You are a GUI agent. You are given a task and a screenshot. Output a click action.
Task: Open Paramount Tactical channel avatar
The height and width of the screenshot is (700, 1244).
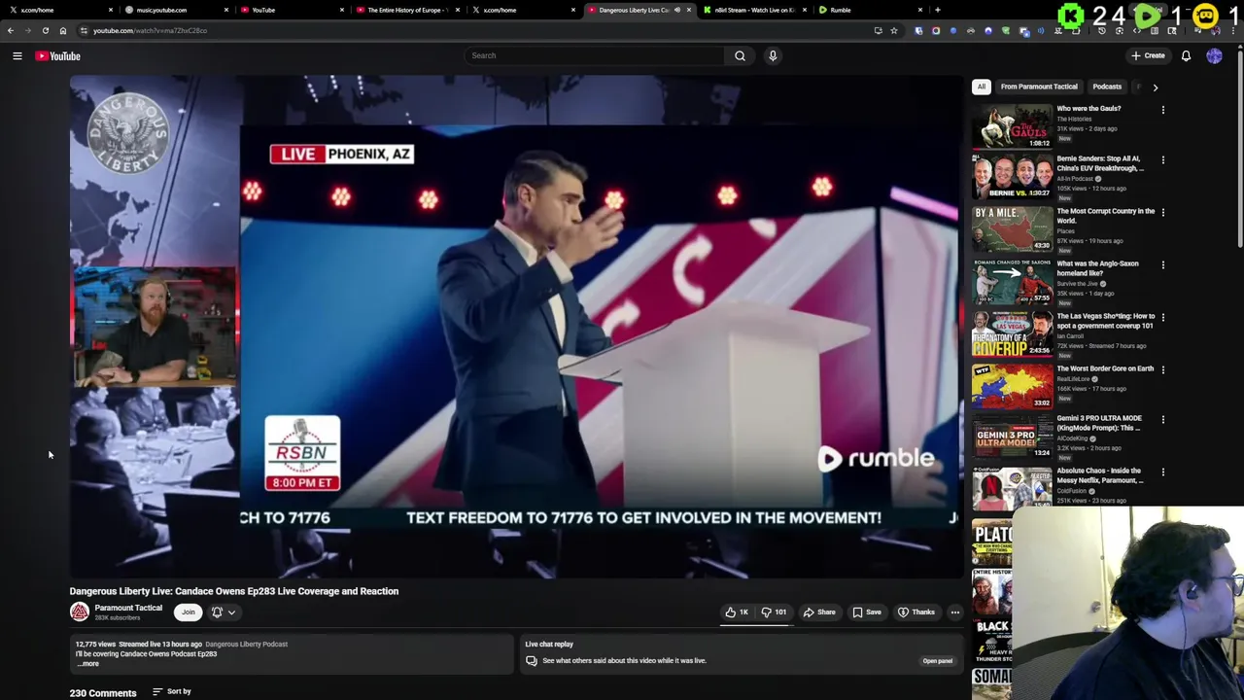(79, 612)
